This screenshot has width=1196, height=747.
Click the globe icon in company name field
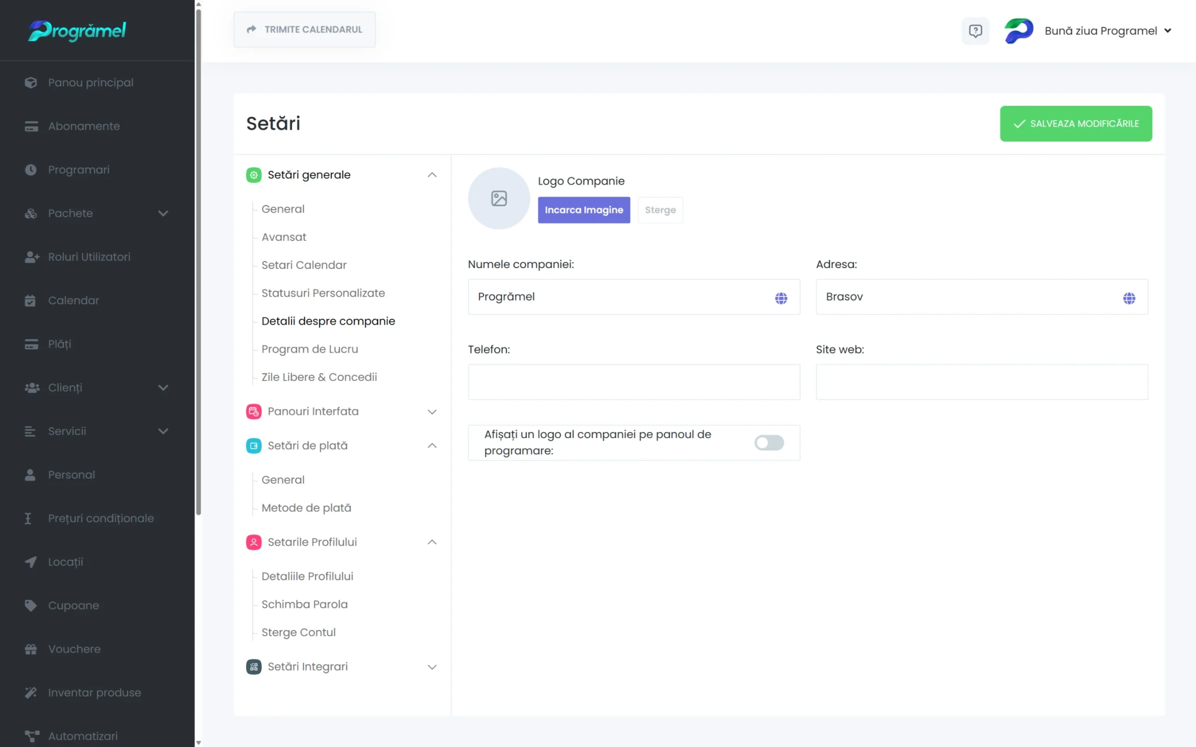click(781, 298)
